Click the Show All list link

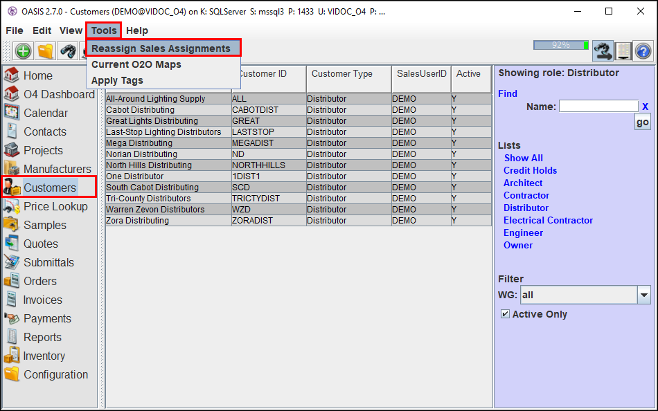524,158
